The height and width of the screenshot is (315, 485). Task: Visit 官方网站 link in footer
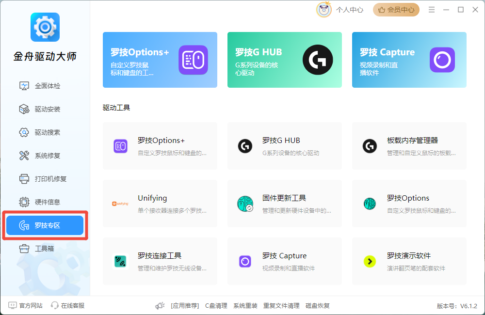click(x=25, y=305)
